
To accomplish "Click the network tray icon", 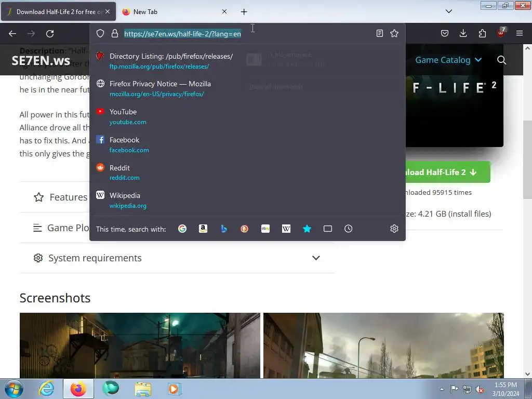I will (x=467, y=389).
